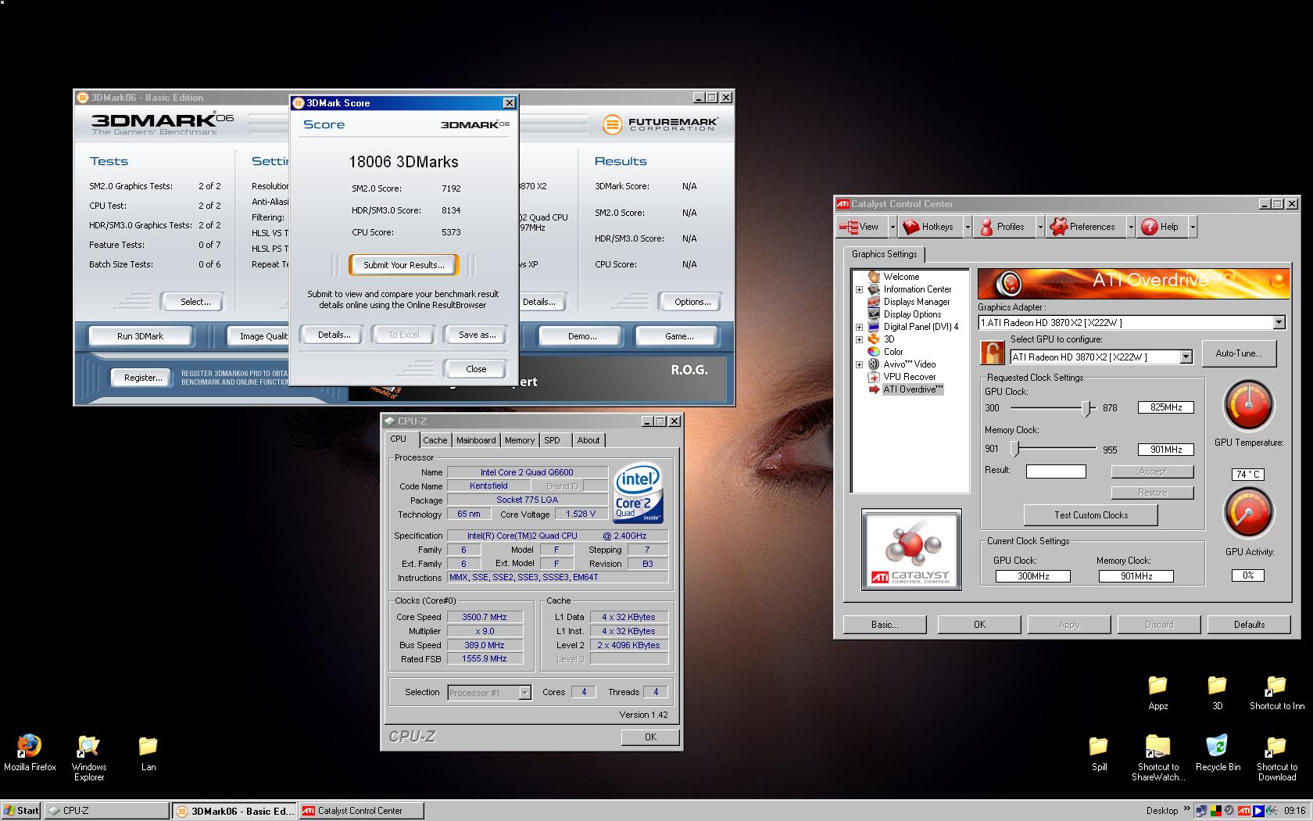The height and width of the screenshot is (821, 1313).
Task: Click the Start button
Action: (20, 811)
